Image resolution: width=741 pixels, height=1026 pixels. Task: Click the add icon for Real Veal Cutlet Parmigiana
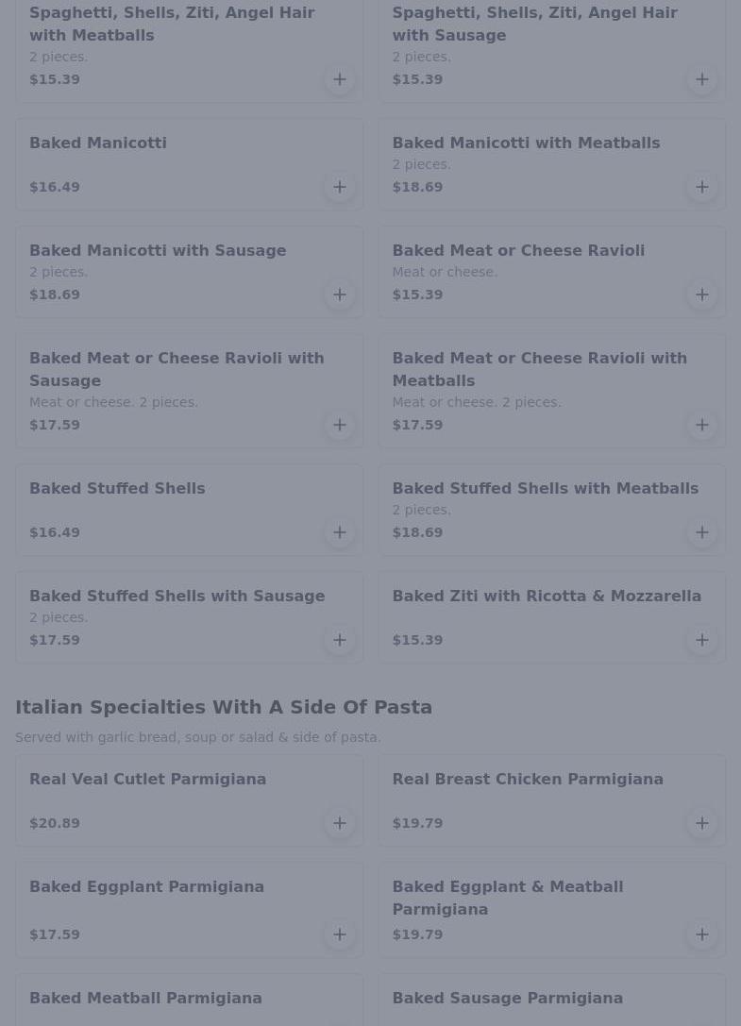coord(339,823)
